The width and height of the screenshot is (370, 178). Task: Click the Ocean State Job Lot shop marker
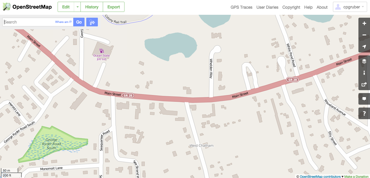tap(102, 50)
